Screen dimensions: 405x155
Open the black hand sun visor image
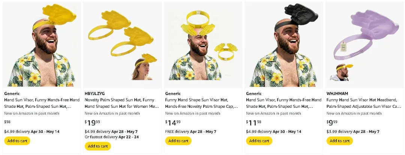[x=284, y=45]
